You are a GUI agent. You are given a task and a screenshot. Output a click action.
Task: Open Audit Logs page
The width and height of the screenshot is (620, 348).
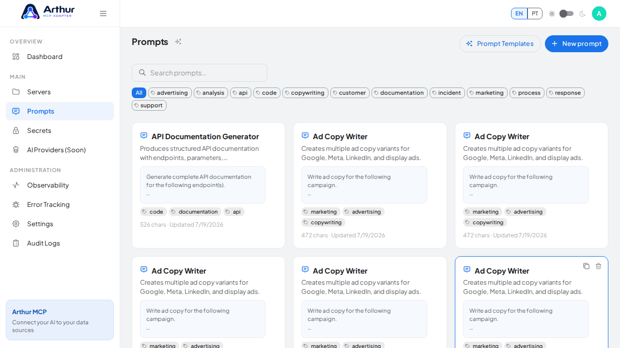click(x=60, y=243)
